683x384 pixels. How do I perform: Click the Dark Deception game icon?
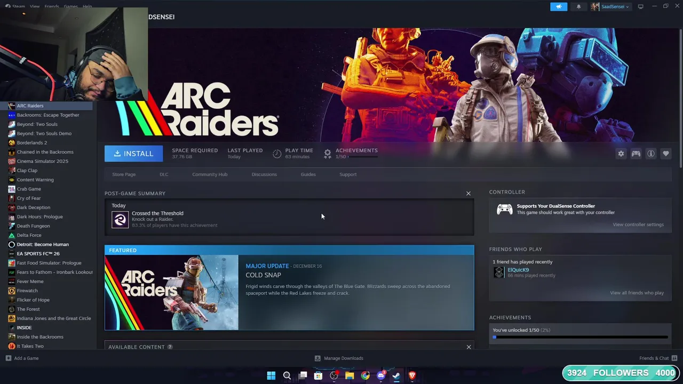coord(12,207)
